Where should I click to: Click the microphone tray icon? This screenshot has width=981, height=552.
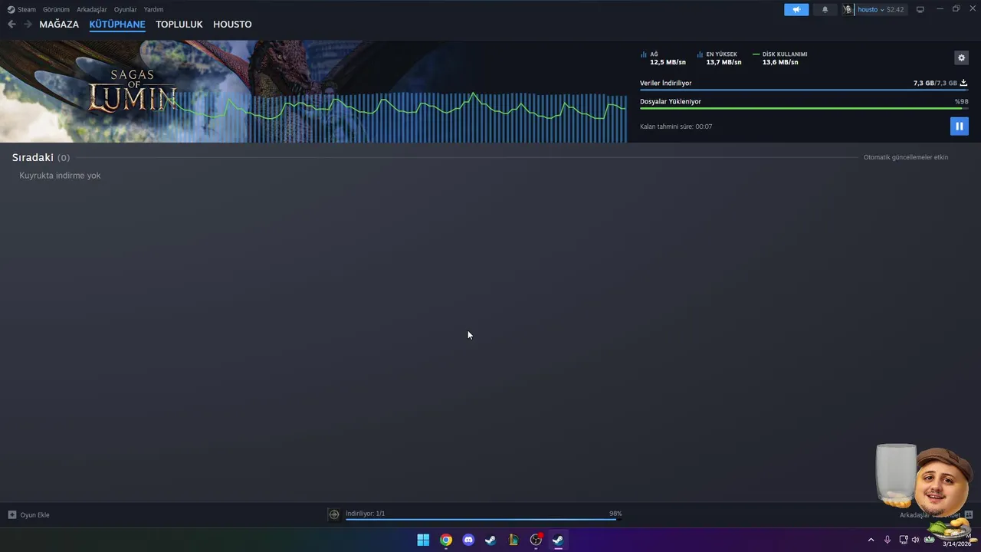click(x=887, y=540)
